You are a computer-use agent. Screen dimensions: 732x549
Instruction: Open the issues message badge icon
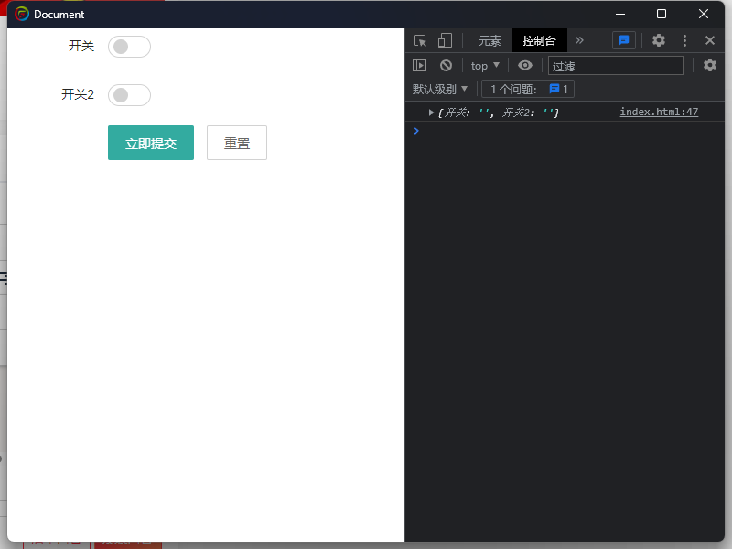[x=624, y=40]
